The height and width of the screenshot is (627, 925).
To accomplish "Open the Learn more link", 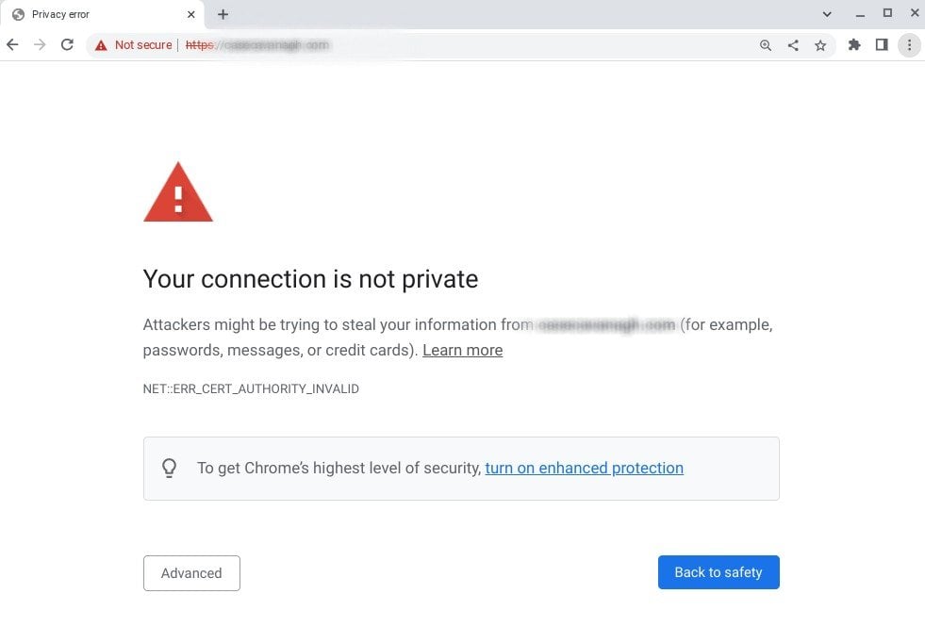I will tap(462, 350).
